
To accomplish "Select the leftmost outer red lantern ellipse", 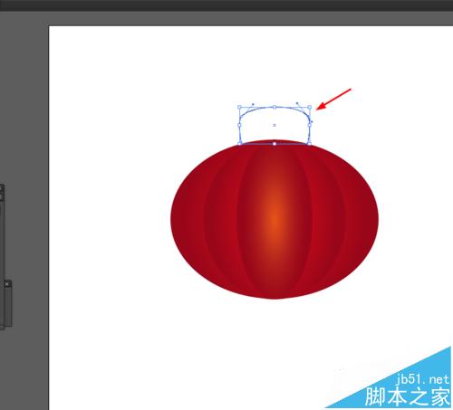I will pyautogui.click(x=188, y=219).
